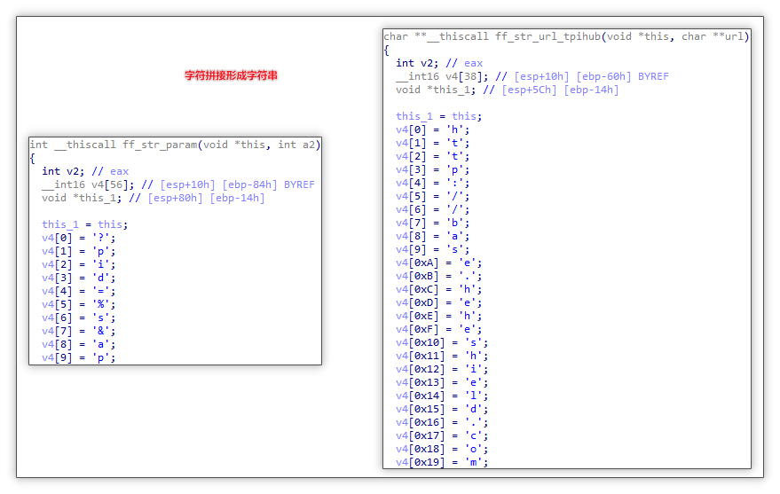Click the [esp+5Ch] [ebp-14h] comment
This screenshot has width=780, height=494.
click(560, 90)
